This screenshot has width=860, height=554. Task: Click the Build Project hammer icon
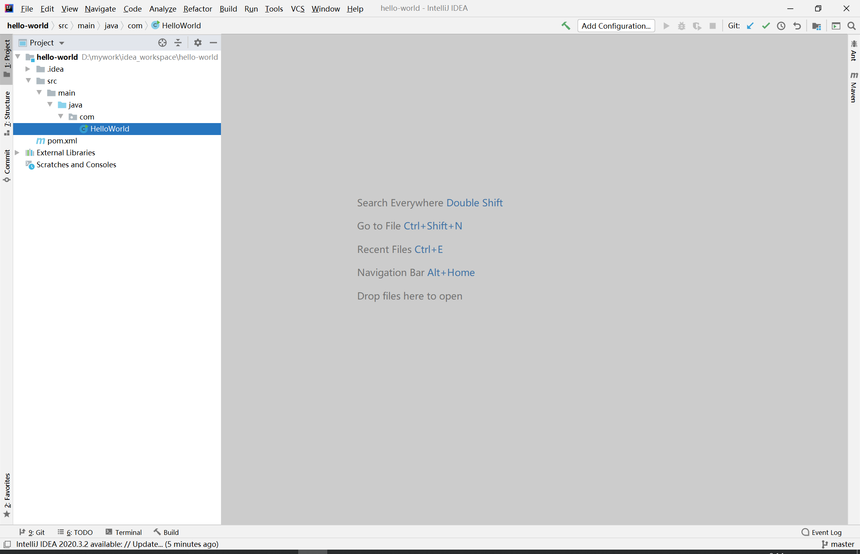click(566, 26)
